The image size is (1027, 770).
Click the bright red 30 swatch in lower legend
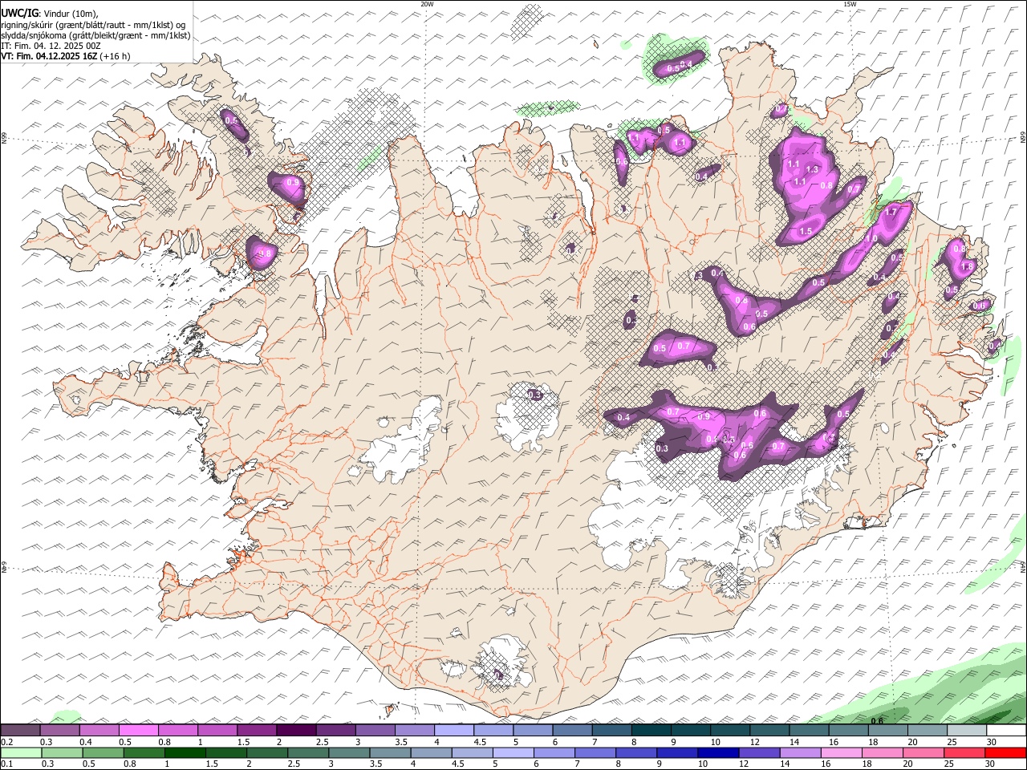1005,752
